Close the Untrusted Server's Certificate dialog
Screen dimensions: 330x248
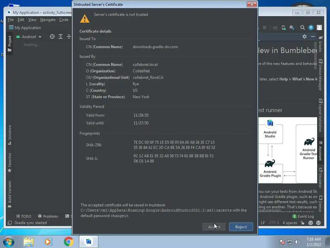coord(252,5)
